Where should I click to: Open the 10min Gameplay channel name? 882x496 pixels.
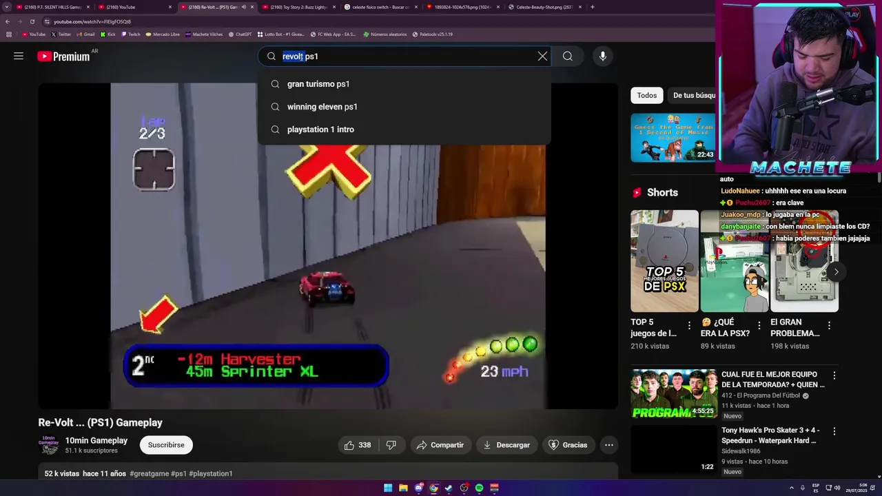tap(96, 440)
